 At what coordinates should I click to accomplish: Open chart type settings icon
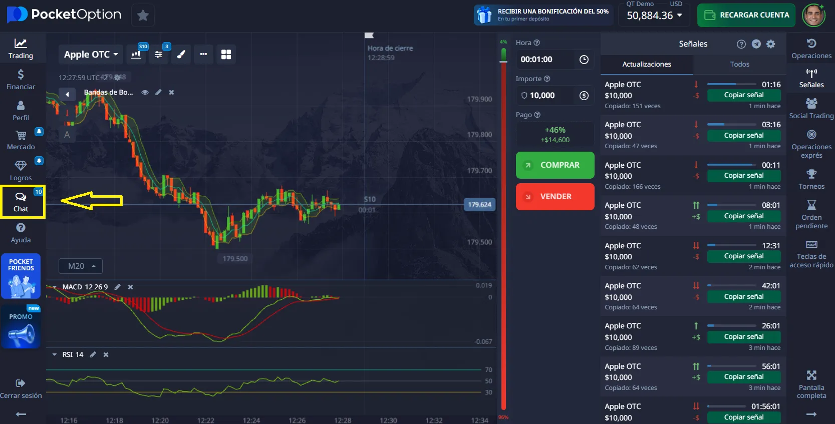coord(136,54)
